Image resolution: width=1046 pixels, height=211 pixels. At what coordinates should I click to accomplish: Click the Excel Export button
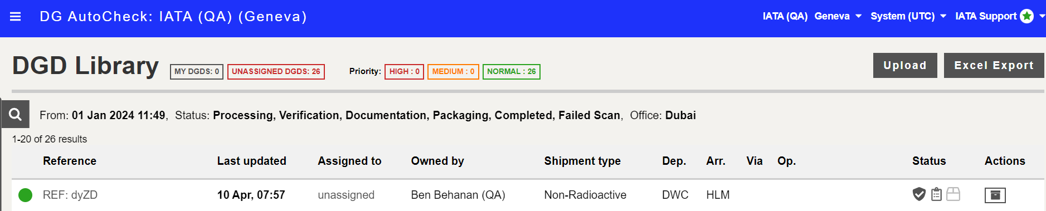[994, 65]
